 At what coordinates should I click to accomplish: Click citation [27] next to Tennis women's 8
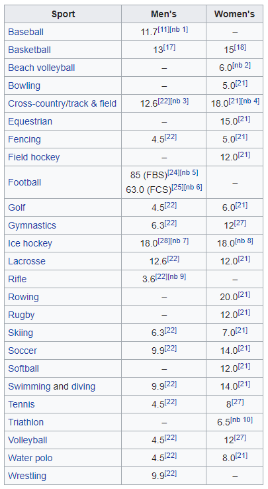point(238,402)
